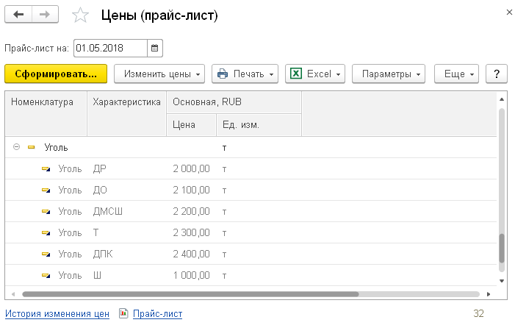
Task: Open the Еще menu
Action: [457, 74]
